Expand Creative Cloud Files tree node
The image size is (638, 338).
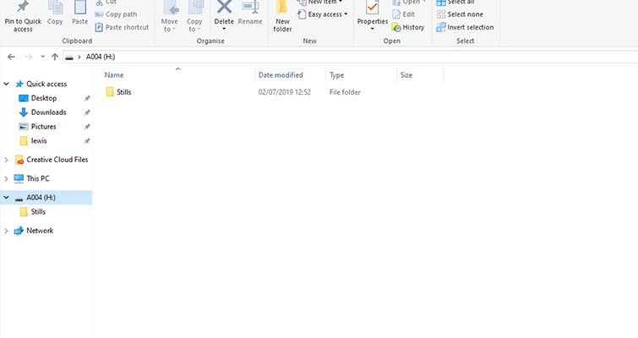pos(8,160)
